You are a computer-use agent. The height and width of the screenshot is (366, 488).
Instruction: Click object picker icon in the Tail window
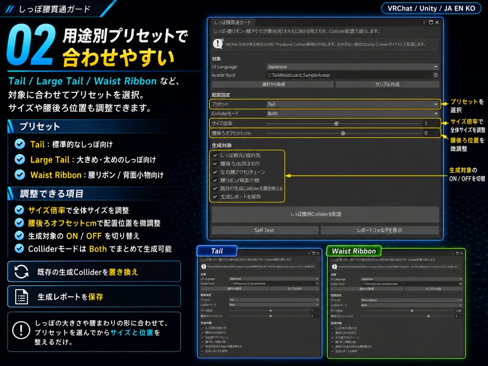[317, 284]
